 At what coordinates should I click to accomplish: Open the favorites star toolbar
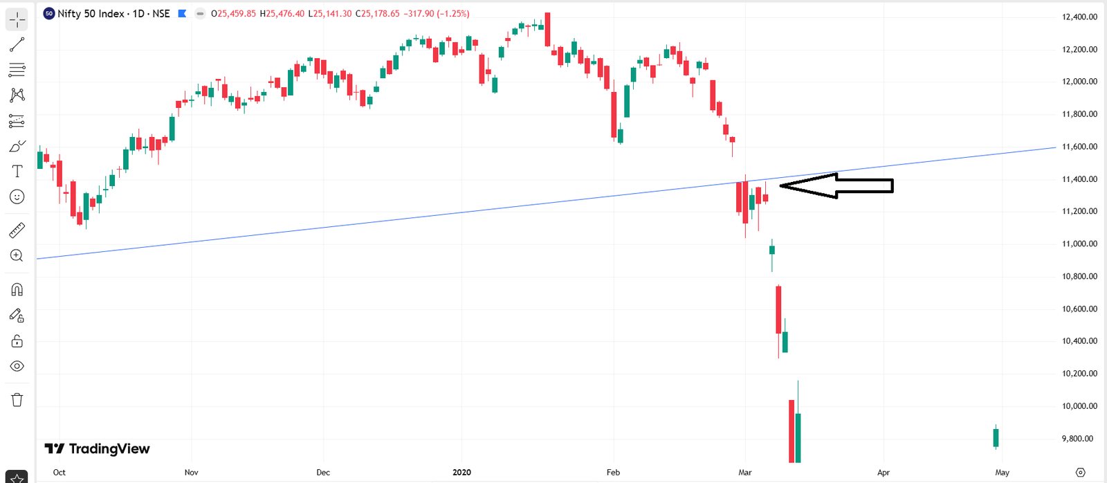click(x=17, y=477)
